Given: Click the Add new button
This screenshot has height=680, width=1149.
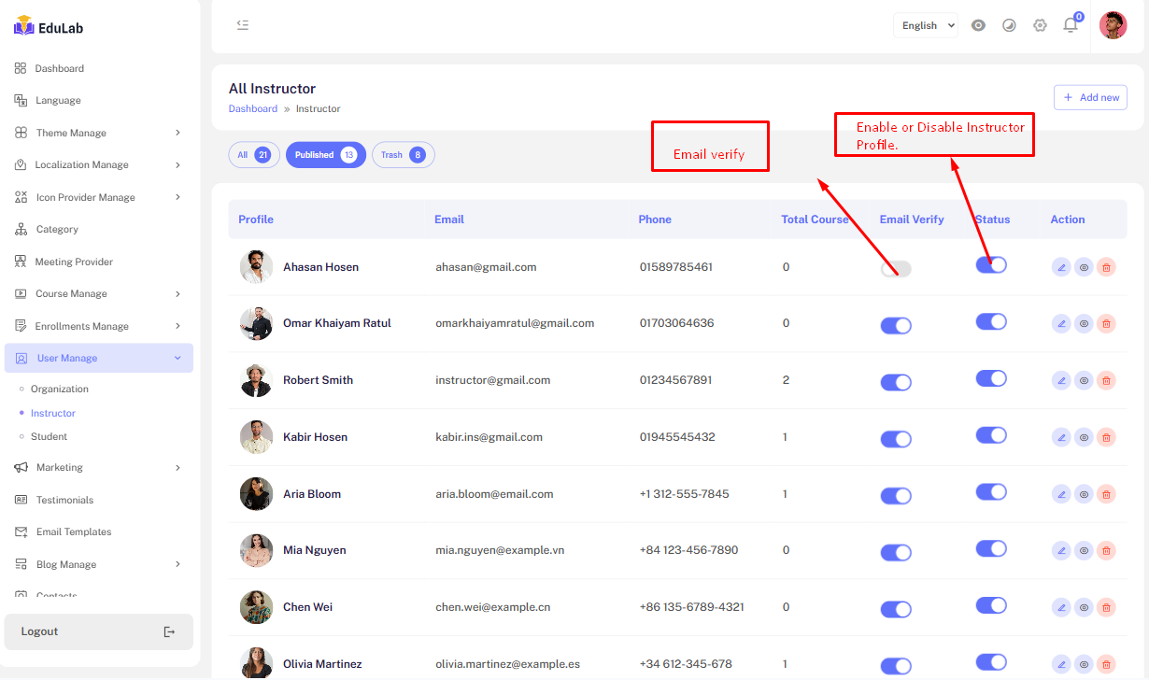Looking at the screenshot, I should coord(1090,97).
